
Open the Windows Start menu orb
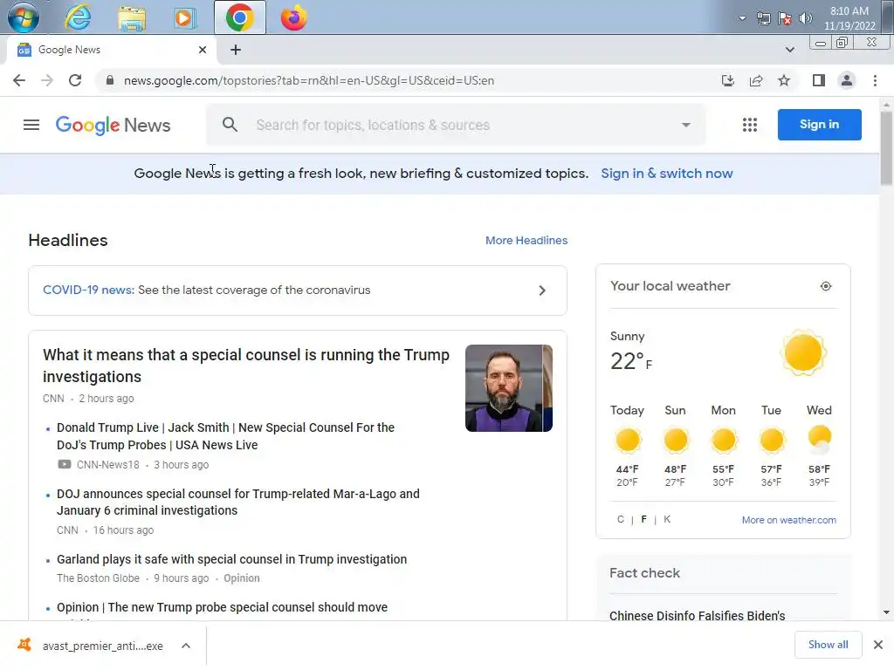24,17
